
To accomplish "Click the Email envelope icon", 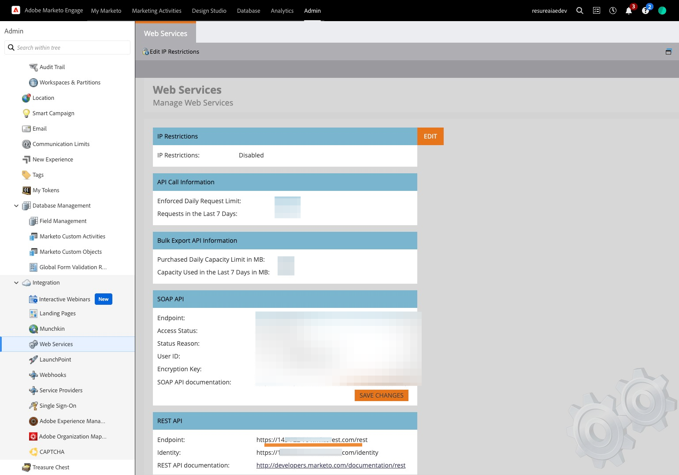I will click(x=26, y=129).
